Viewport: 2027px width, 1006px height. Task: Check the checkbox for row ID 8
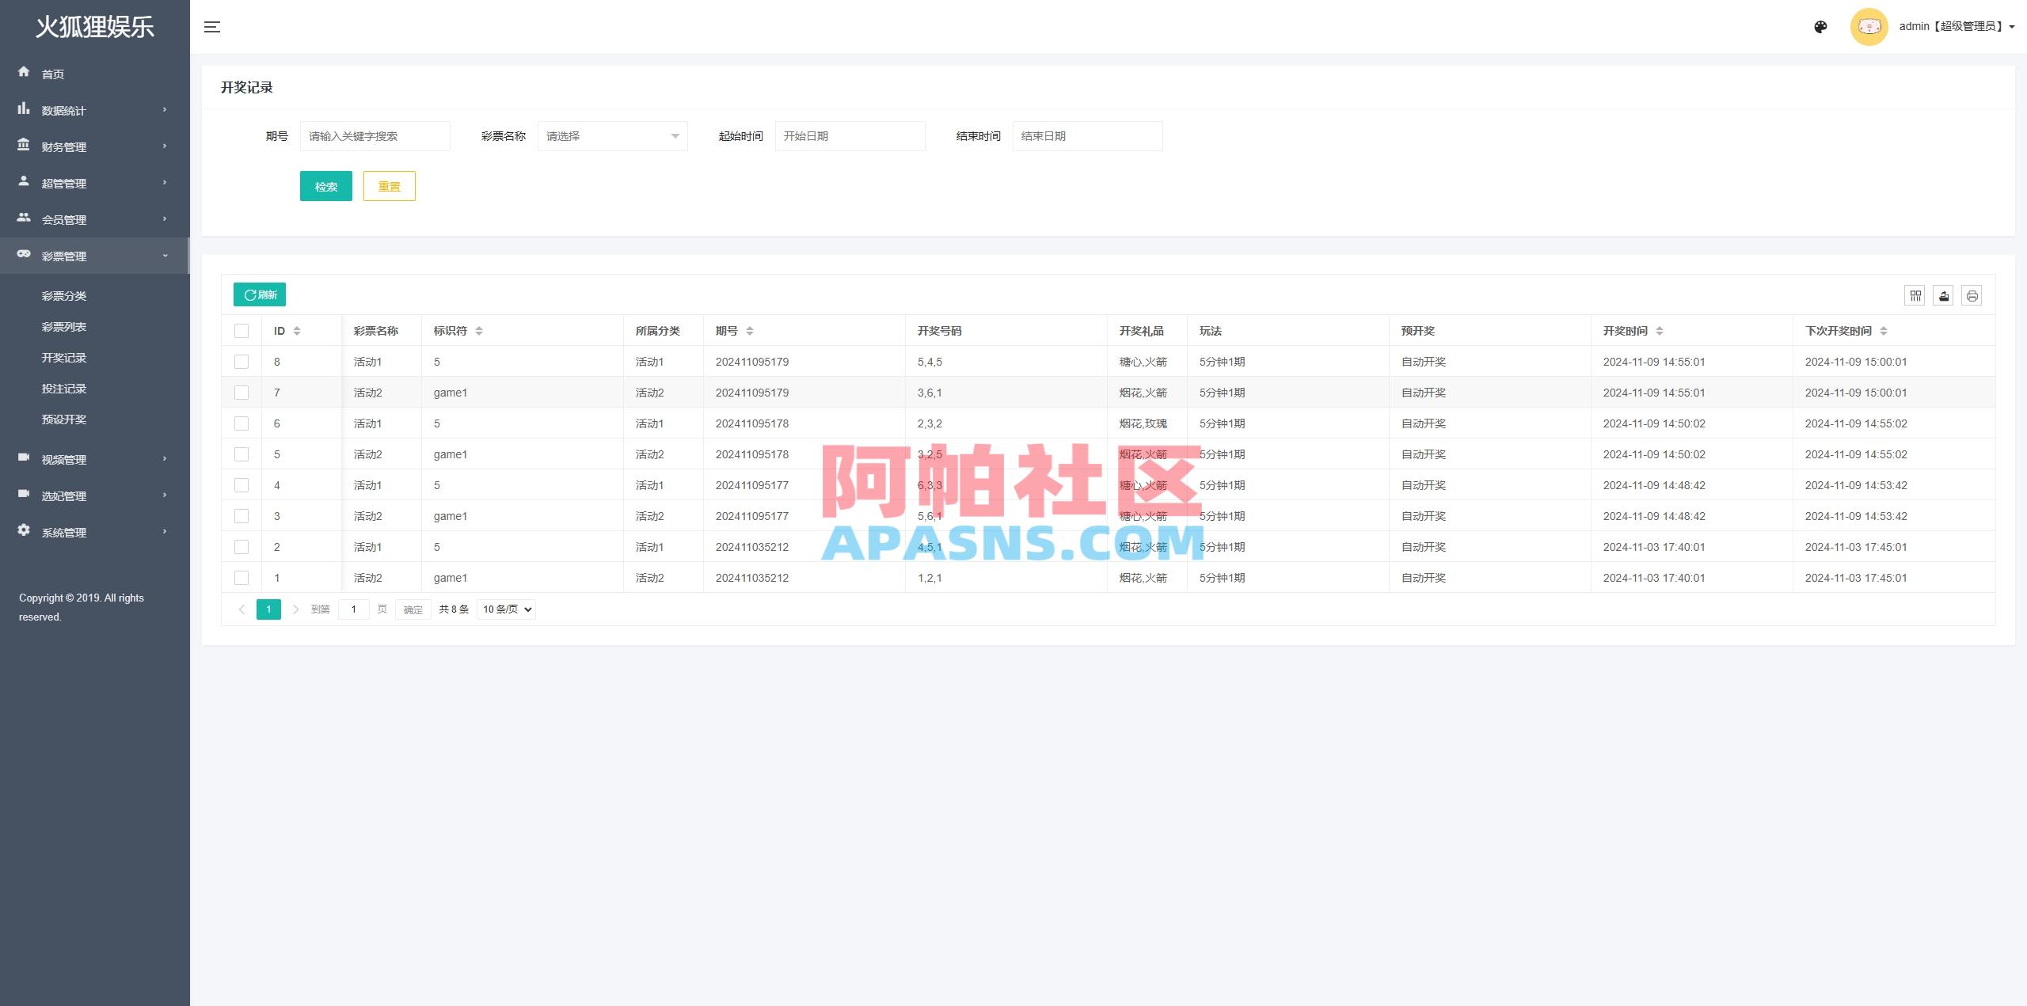pyautogui.click(x=241, y=362)
